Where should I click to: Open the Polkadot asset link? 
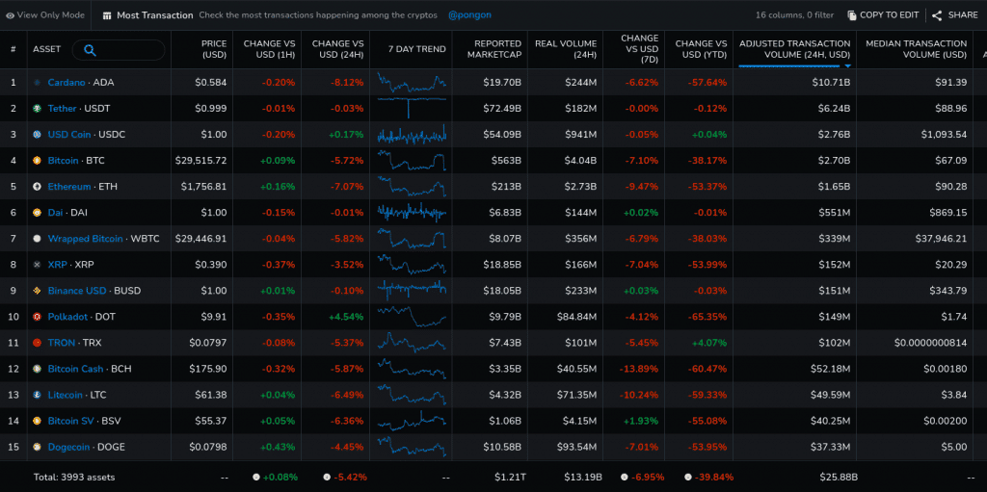[x=67, y=317]
